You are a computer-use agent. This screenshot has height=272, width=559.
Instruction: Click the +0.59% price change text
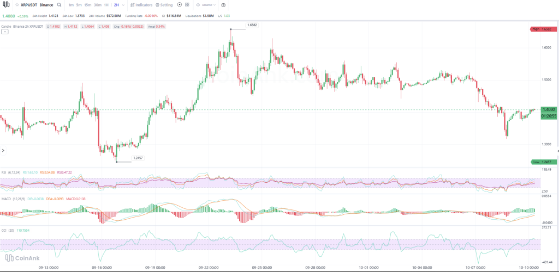point(22,16)
